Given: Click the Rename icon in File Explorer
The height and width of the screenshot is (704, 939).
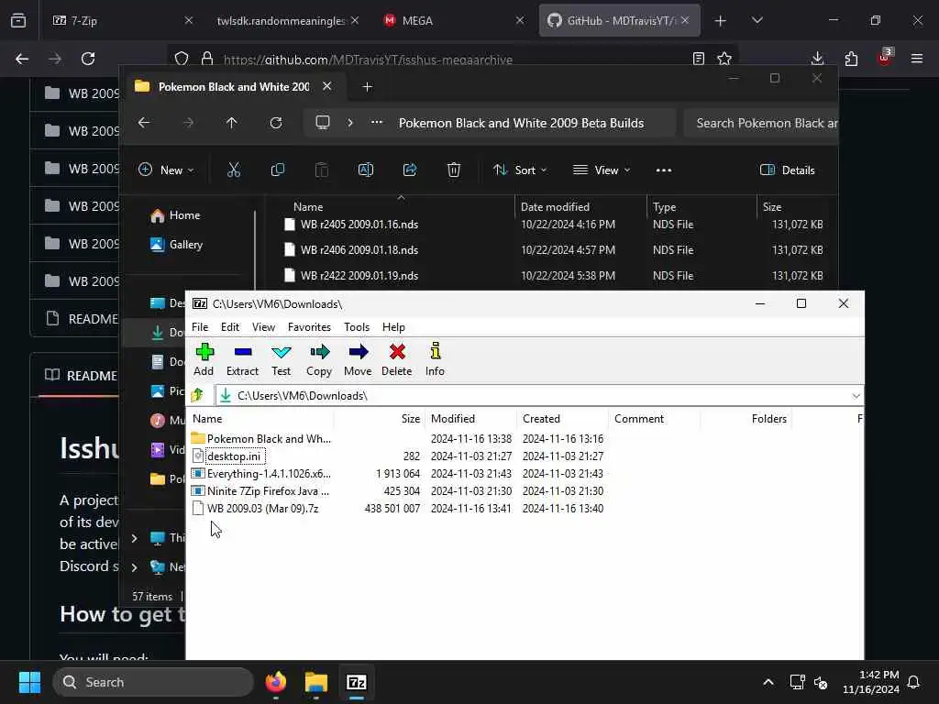Looking at the screenshot, I should [x=365, y=170].
